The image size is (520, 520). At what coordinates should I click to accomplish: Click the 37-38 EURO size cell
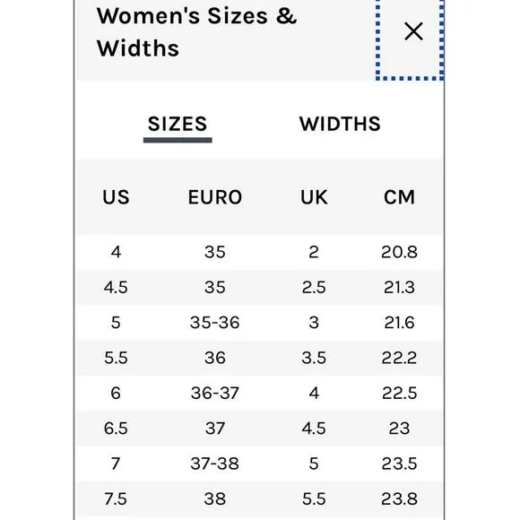[215, 464]
